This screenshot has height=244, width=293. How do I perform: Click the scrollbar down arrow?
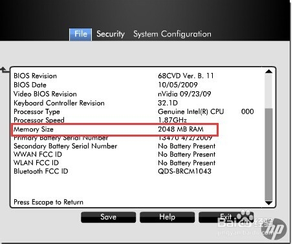point(268,203)
